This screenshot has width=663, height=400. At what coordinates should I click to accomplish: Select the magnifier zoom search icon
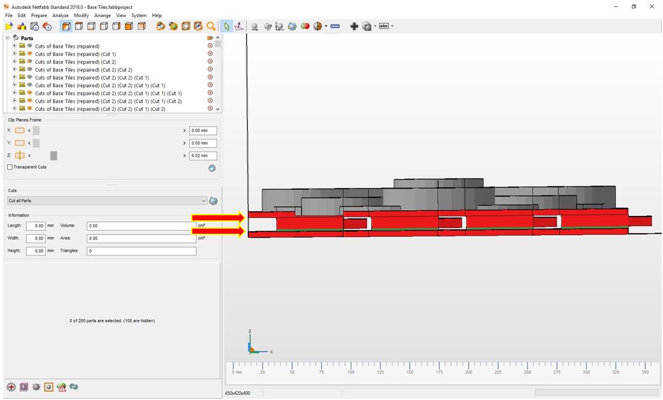click(x=211, y=26)
